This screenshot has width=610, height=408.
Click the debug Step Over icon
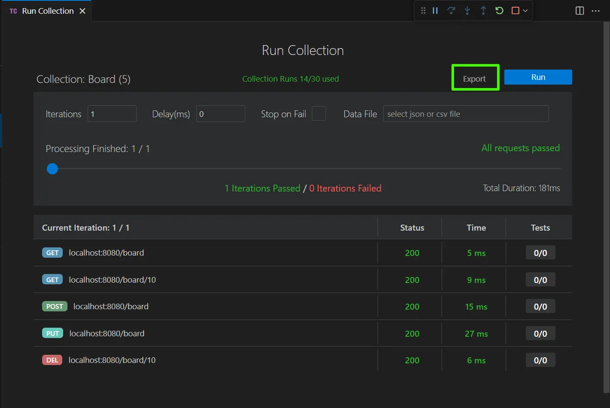point(451,11)
